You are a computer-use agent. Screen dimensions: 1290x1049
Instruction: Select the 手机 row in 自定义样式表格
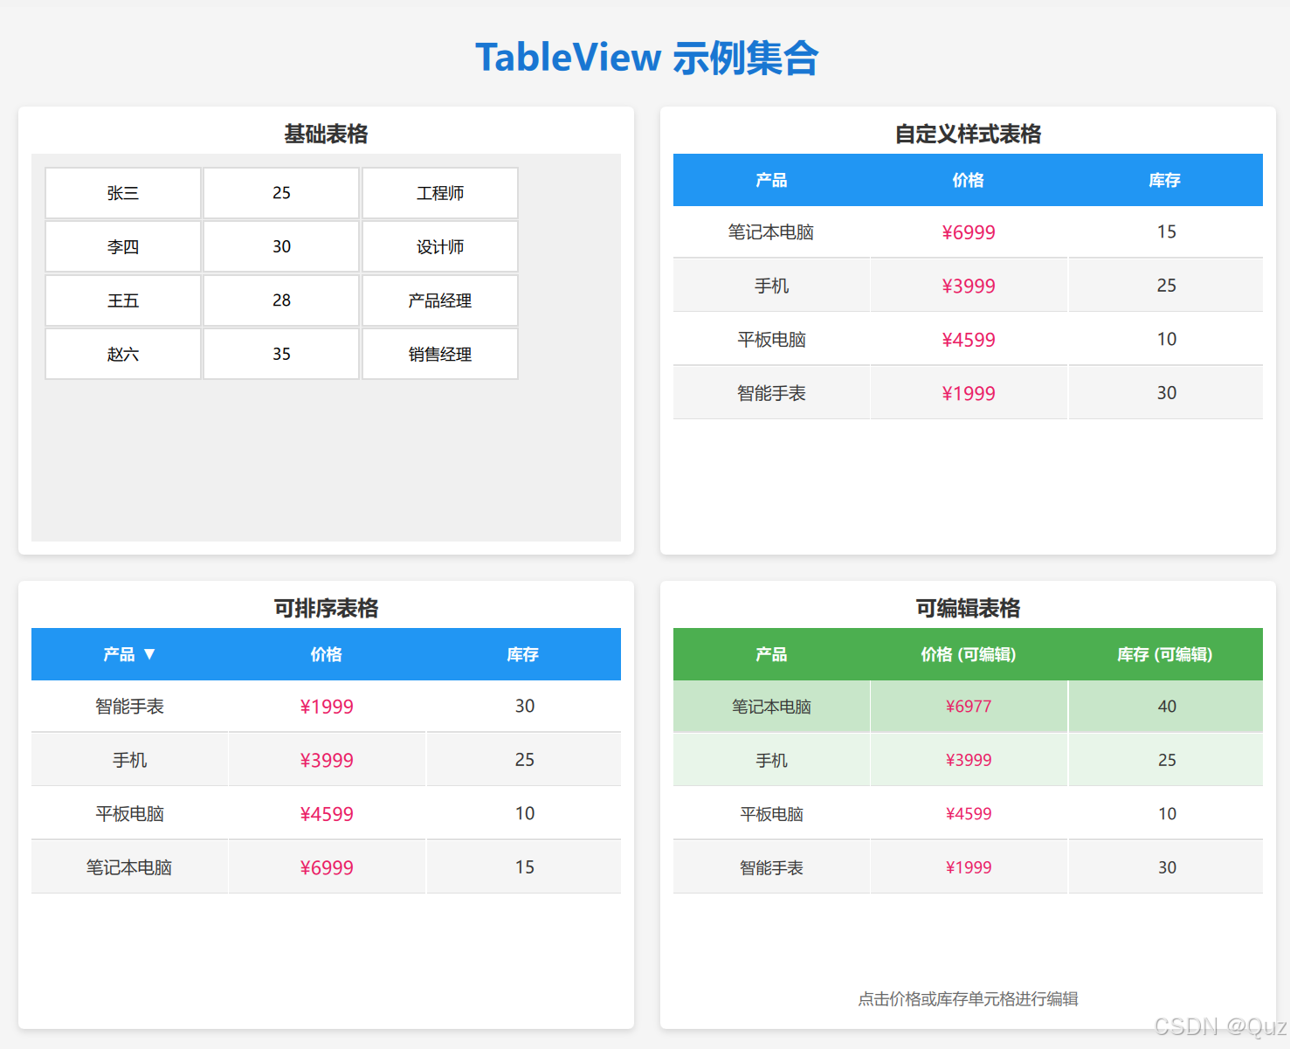771,285
